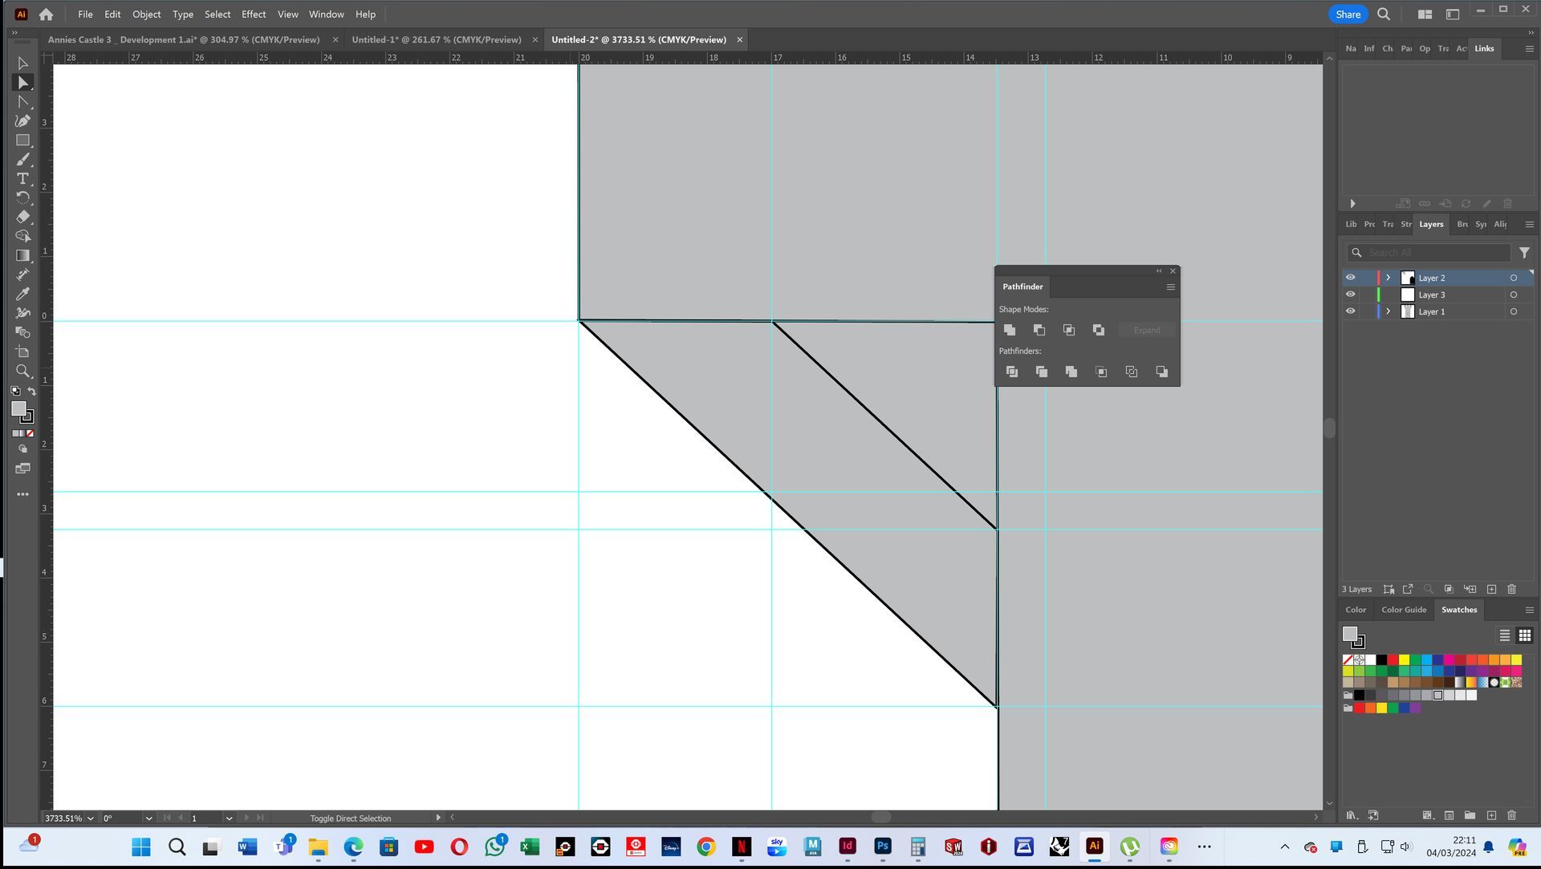
Task: Open the rotate view angle dropdown
Action: [148, 818]
